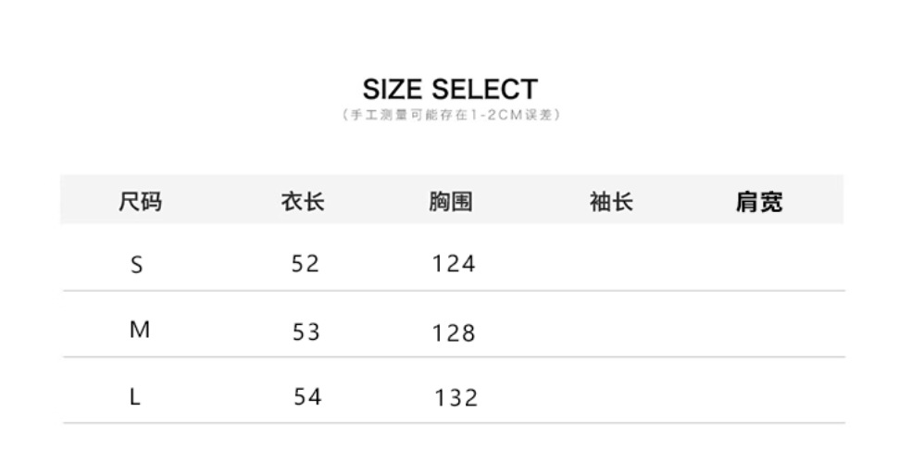Viewport: 924px width, 462px height.
Task: Click bust value 128
Action: [454, 332]
